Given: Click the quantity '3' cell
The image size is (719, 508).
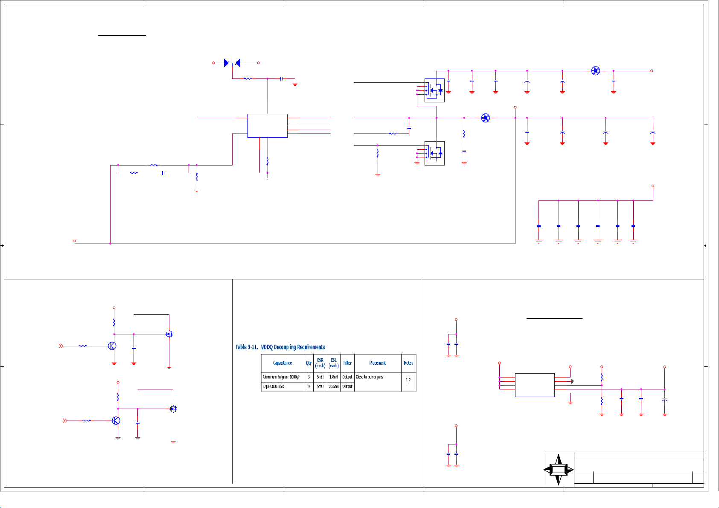Looking at the screenshot, I should tap(309, 377).
